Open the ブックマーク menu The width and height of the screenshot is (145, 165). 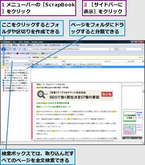click(x=41, y=45)
